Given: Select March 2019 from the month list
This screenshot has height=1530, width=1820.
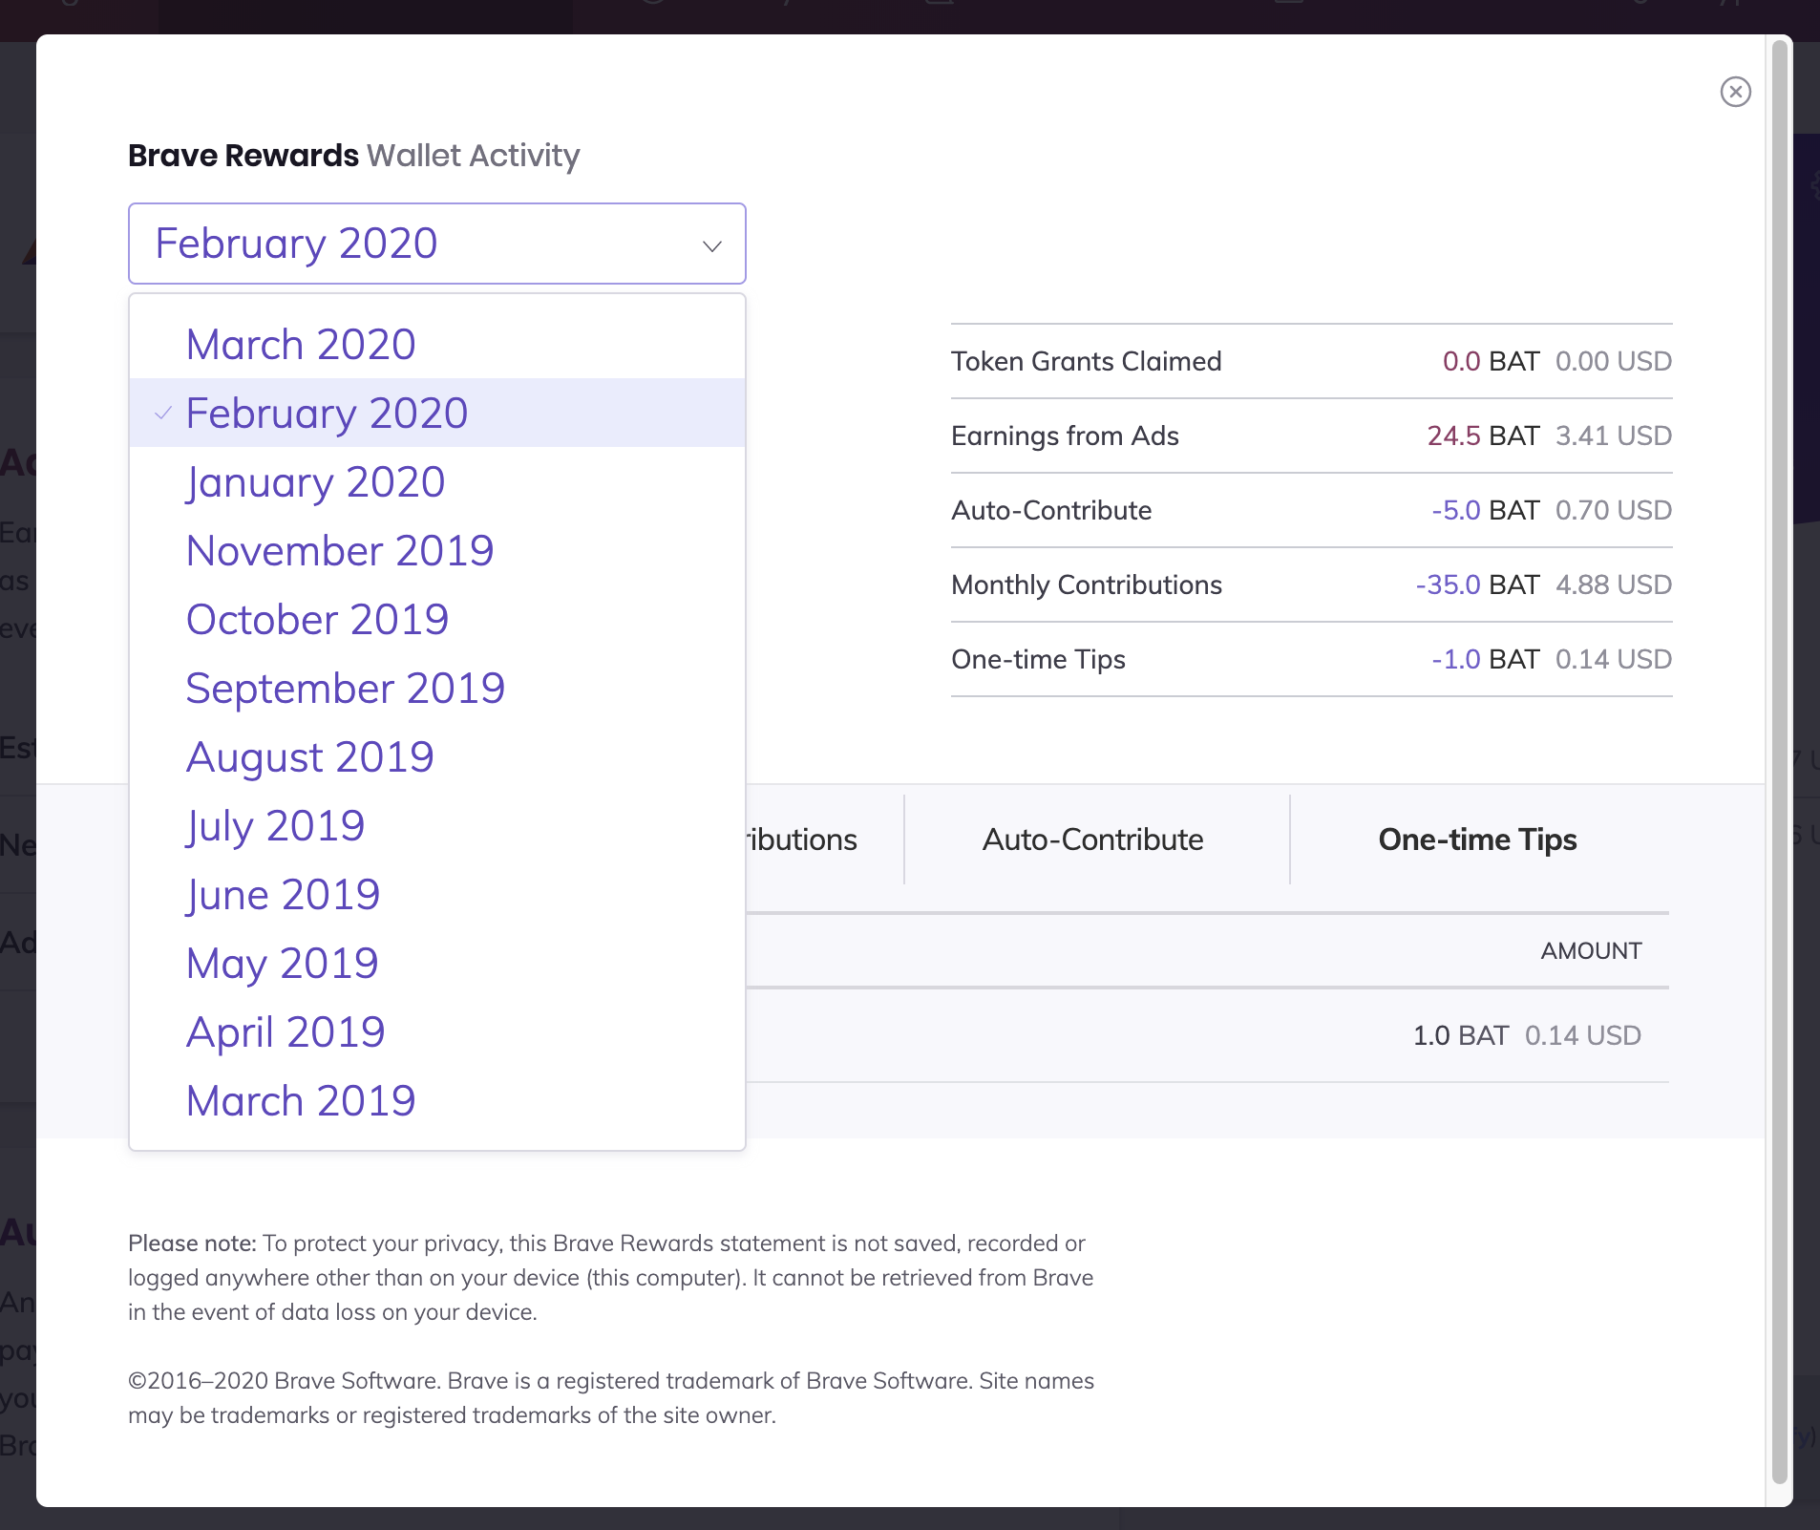Looking at the screenshot, I should click(x=300, y=1100).
